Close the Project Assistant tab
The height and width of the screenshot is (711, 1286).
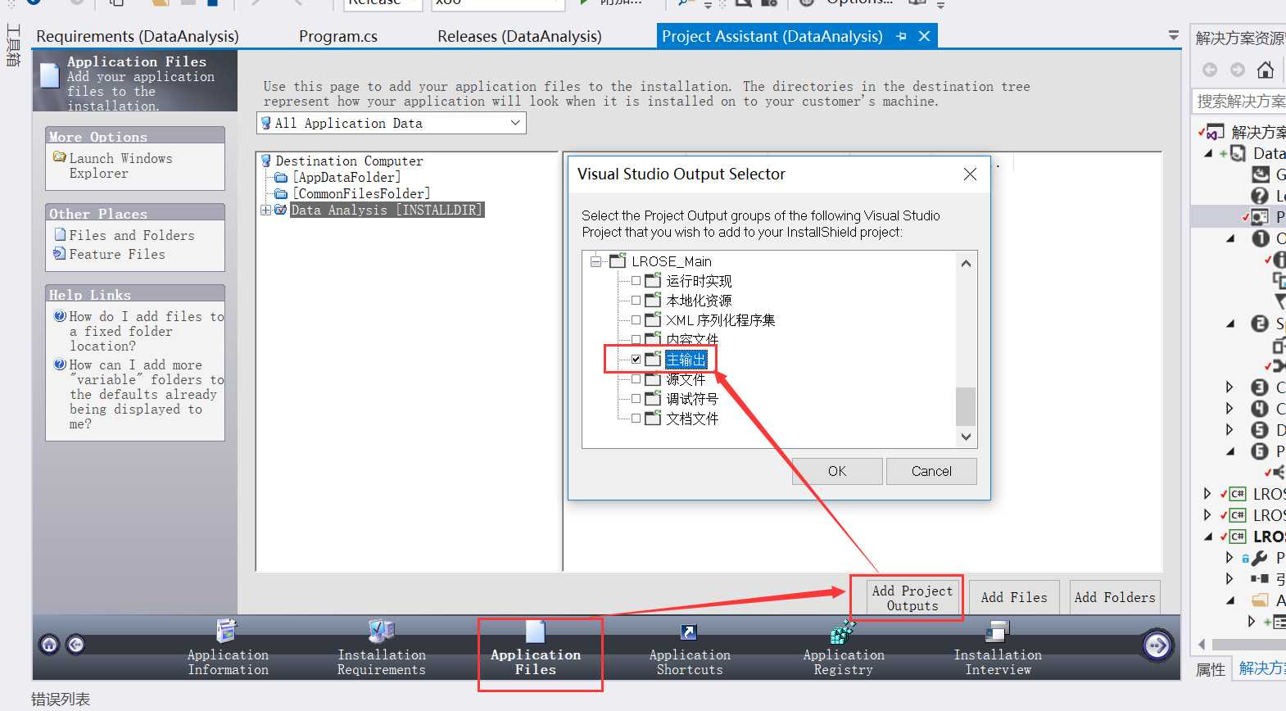point(924,36)
